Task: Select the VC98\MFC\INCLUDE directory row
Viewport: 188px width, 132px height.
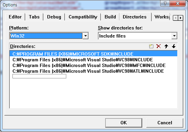Action: pos(93,65)
